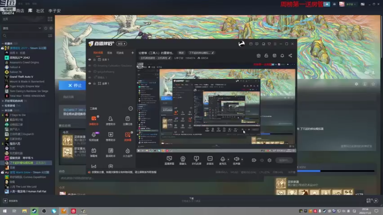This screenshot has width=383, height=215.
Task: Open the 商店 tab in Steam
Action: tap(20, 11)
